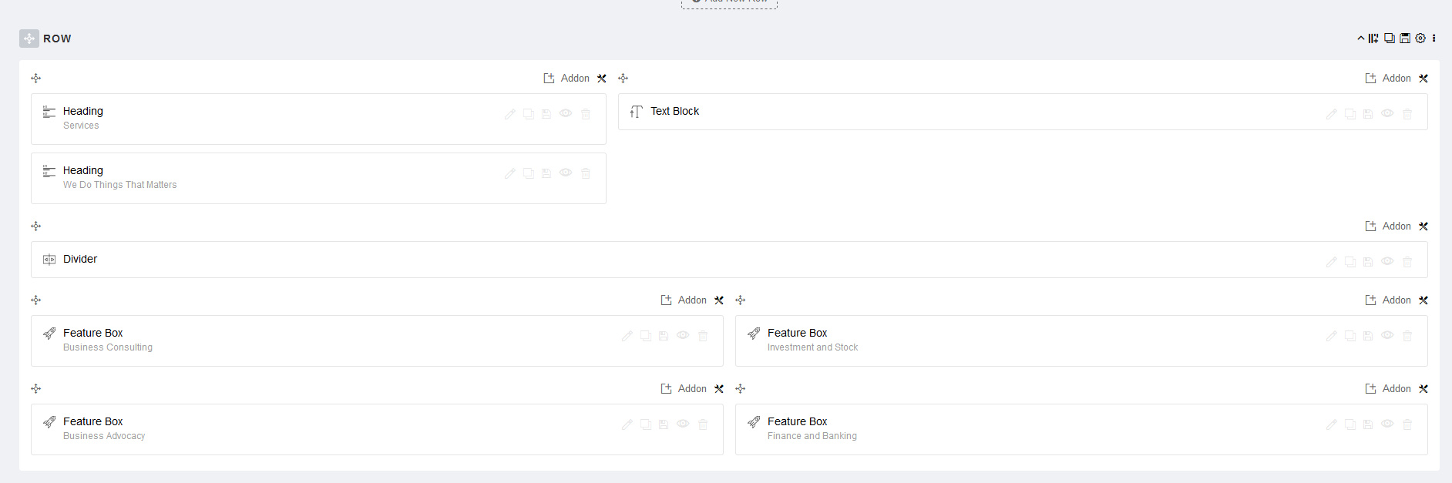Add an addon to the Divider column

click(1388, 226)
